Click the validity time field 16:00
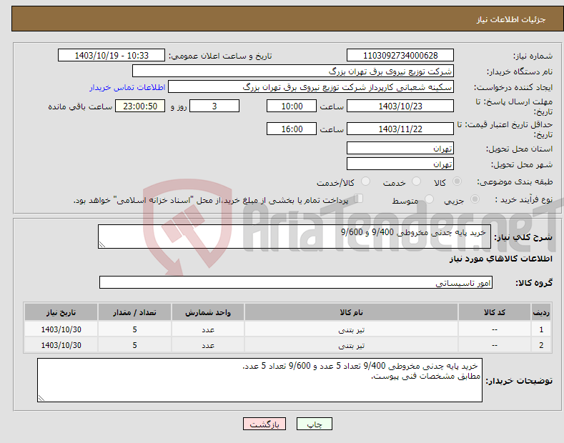Viewport: 564px width, 443px height. [x=292, y=129]
